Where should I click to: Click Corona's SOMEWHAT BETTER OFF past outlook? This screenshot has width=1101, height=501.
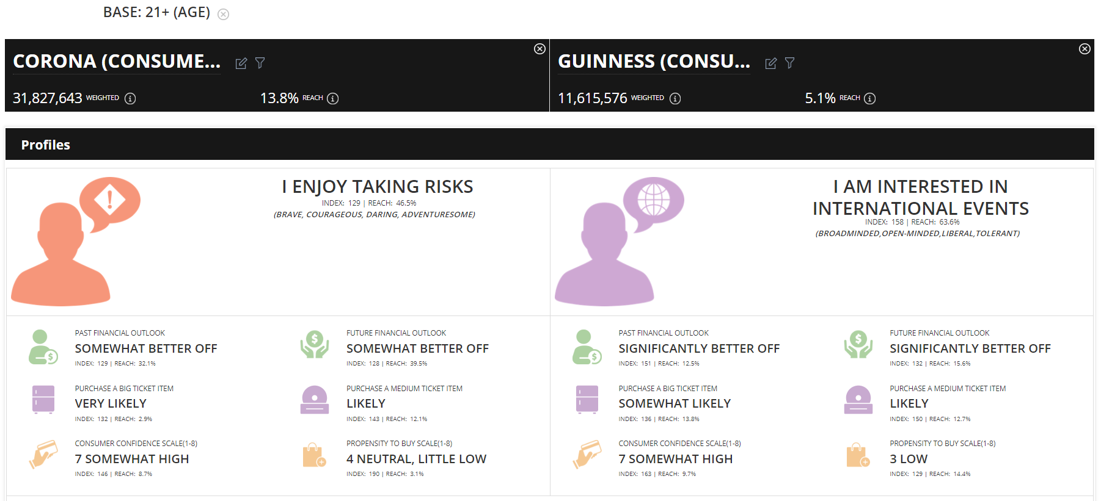tap(146, 348)
